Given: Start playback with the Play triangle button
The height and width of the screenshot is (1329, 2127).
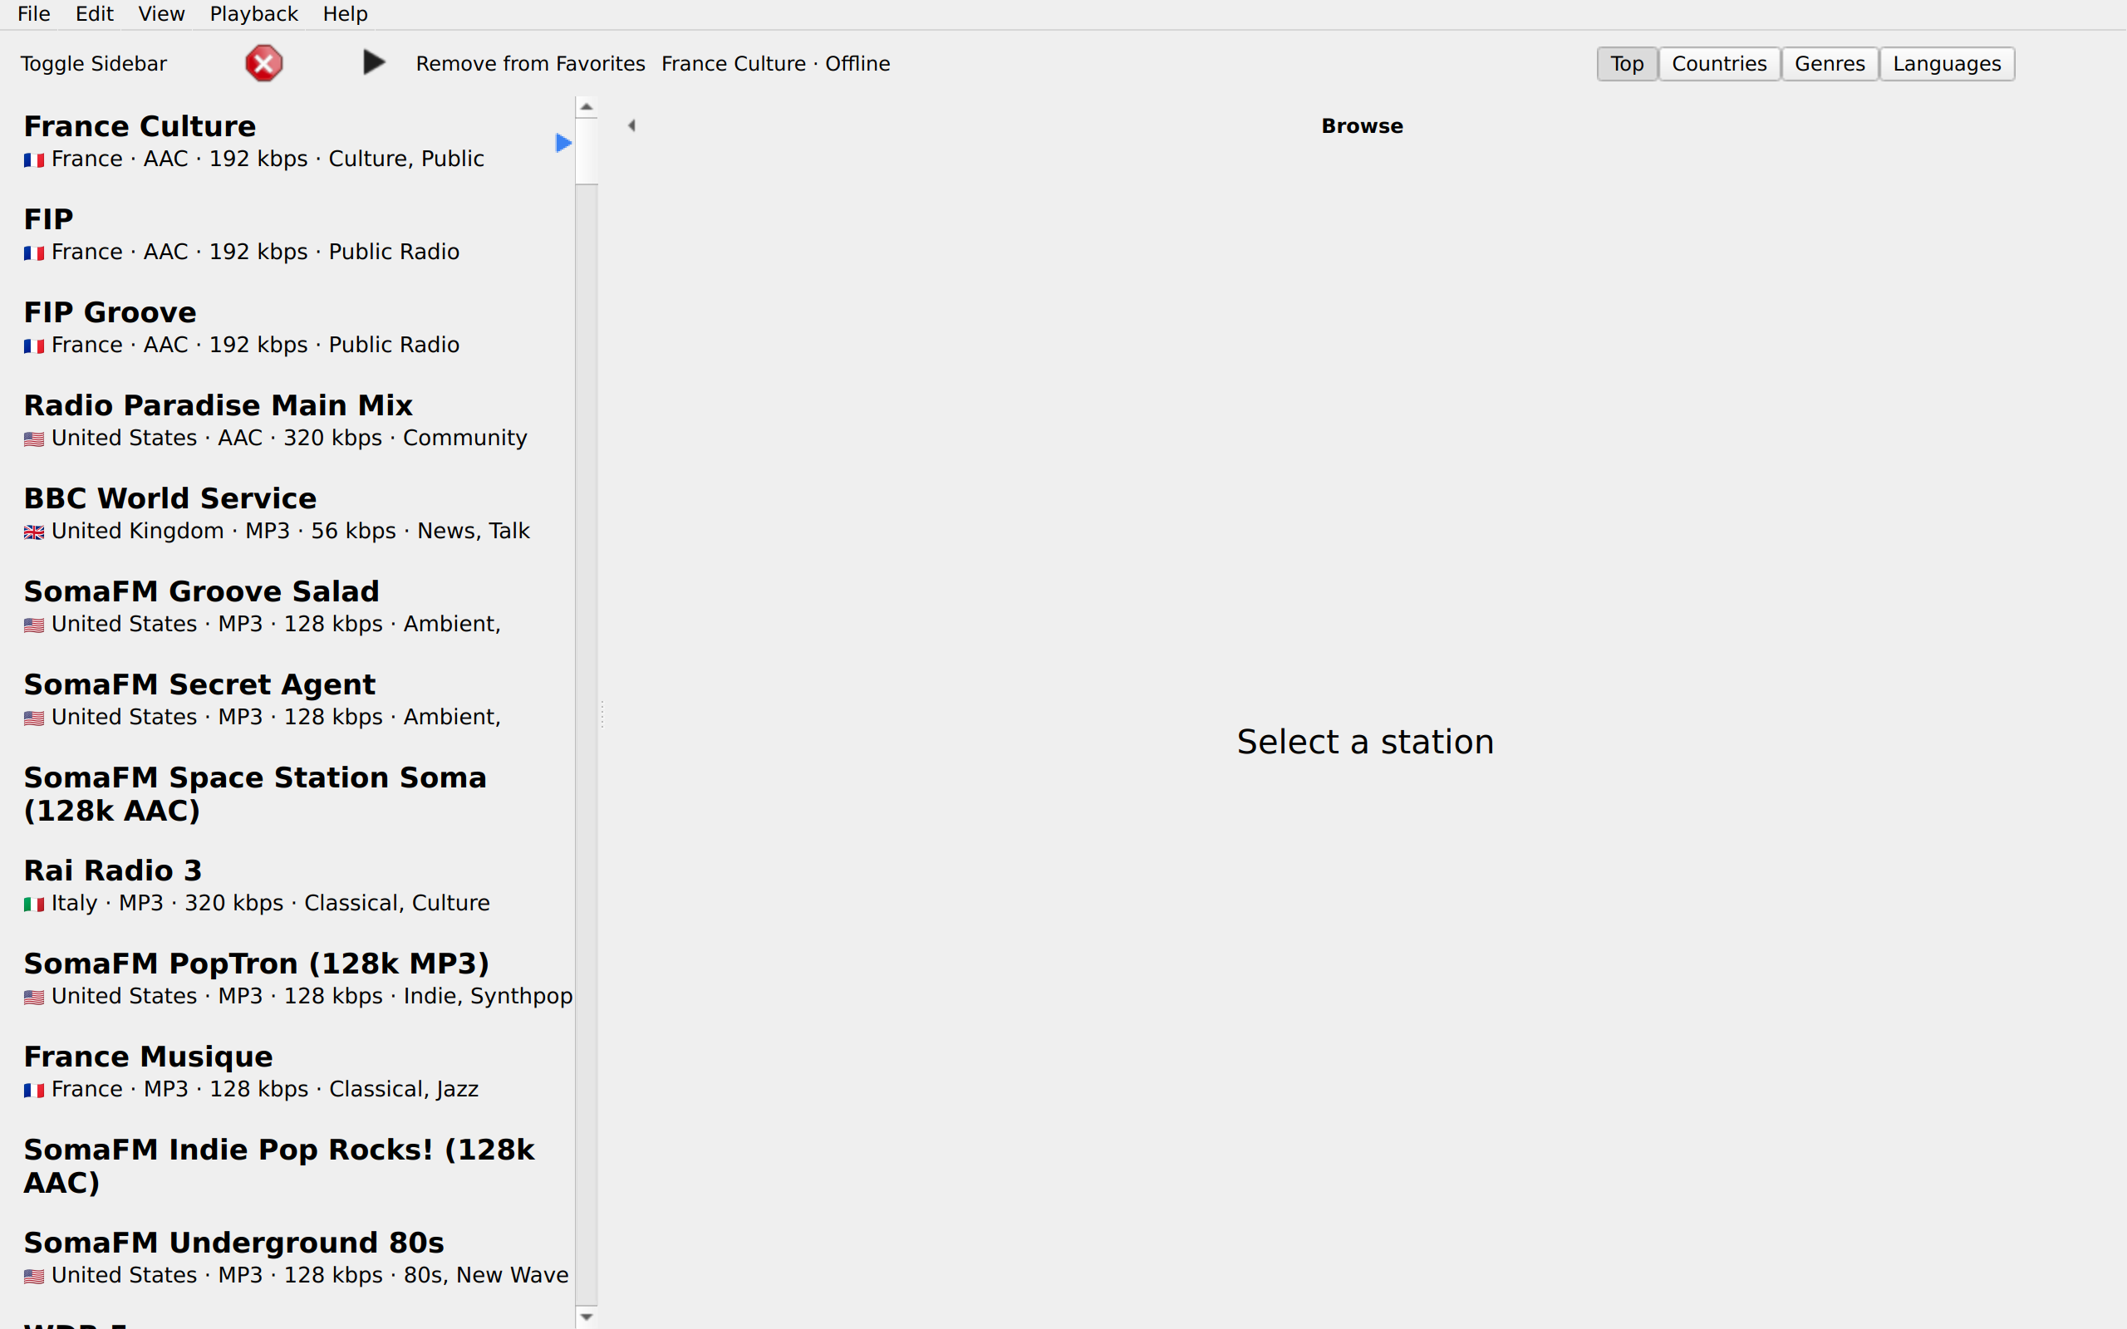Looking at the screenshot, I should click(x=374, y=62).
